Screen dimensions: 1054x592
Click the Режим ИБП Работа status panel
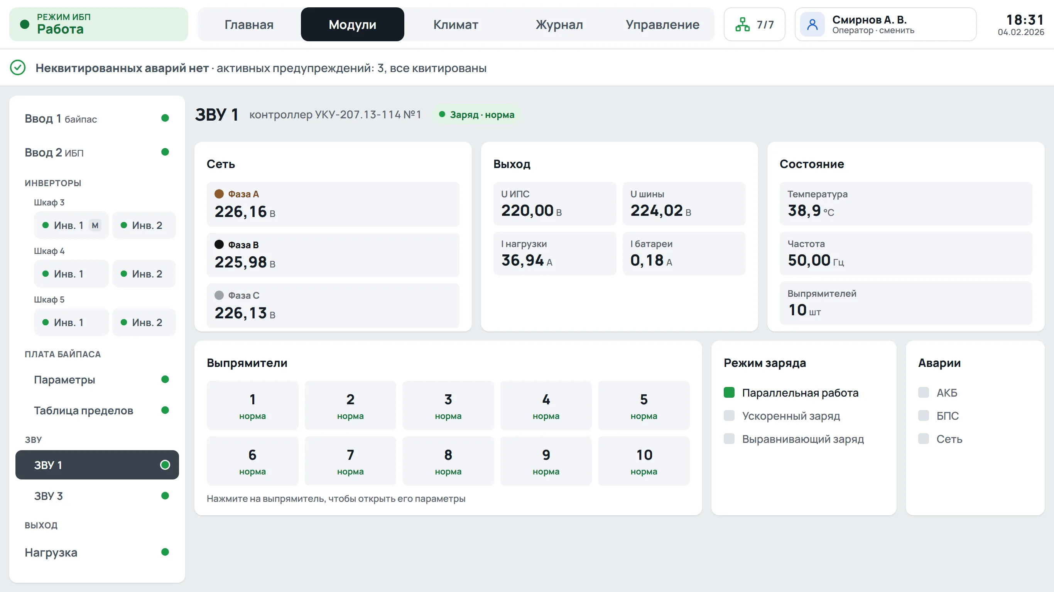99,25
